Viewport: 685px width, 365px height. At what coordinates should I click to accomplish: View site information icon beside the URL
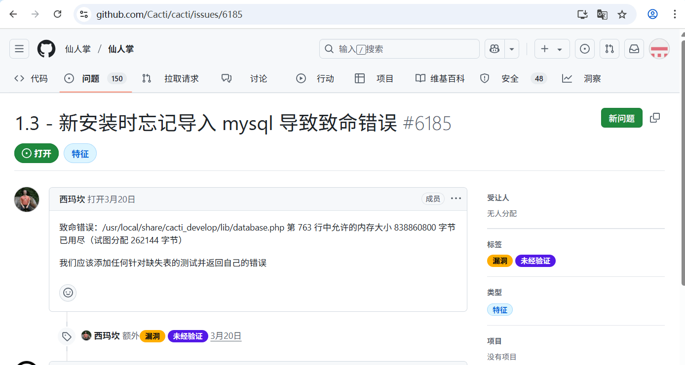[x=84, y=14]
